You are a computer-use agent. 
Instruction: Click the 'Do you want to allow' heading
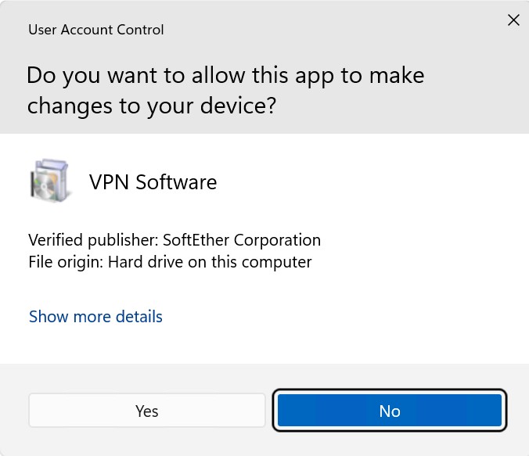click(225, 76)
